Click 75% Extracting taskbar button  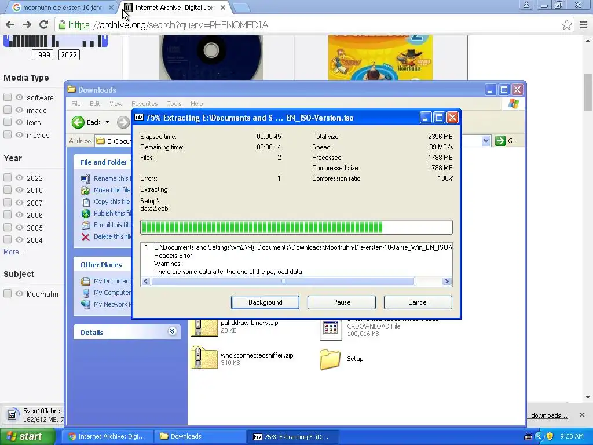tap(292, 436)
